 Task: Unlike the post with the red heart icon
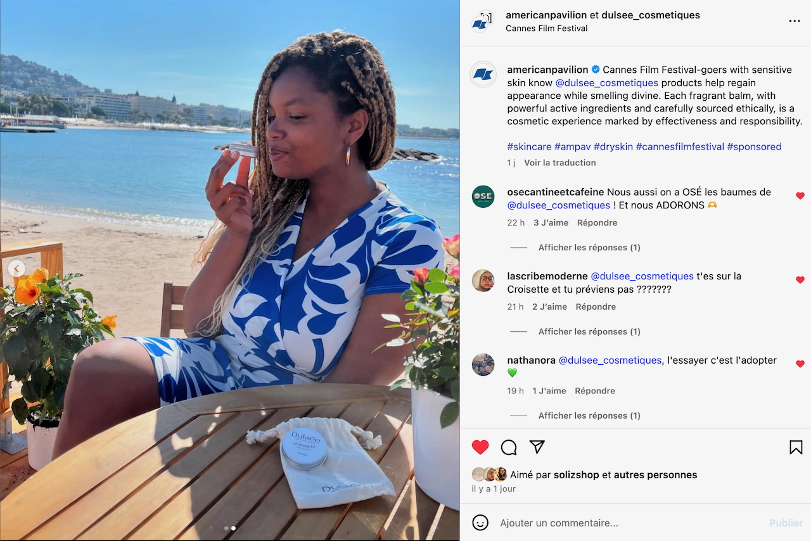coord(480,447)
